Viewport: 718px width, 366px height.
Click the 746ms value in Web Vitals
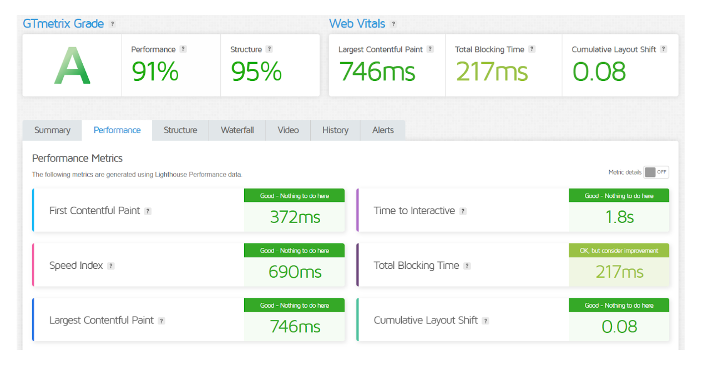[x=377, y=72]
